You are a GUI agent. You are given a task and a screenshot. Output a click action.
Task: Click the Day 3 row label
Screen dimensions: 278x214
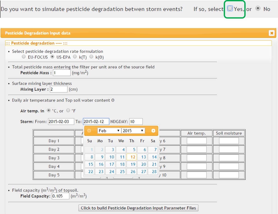(54, 158)
